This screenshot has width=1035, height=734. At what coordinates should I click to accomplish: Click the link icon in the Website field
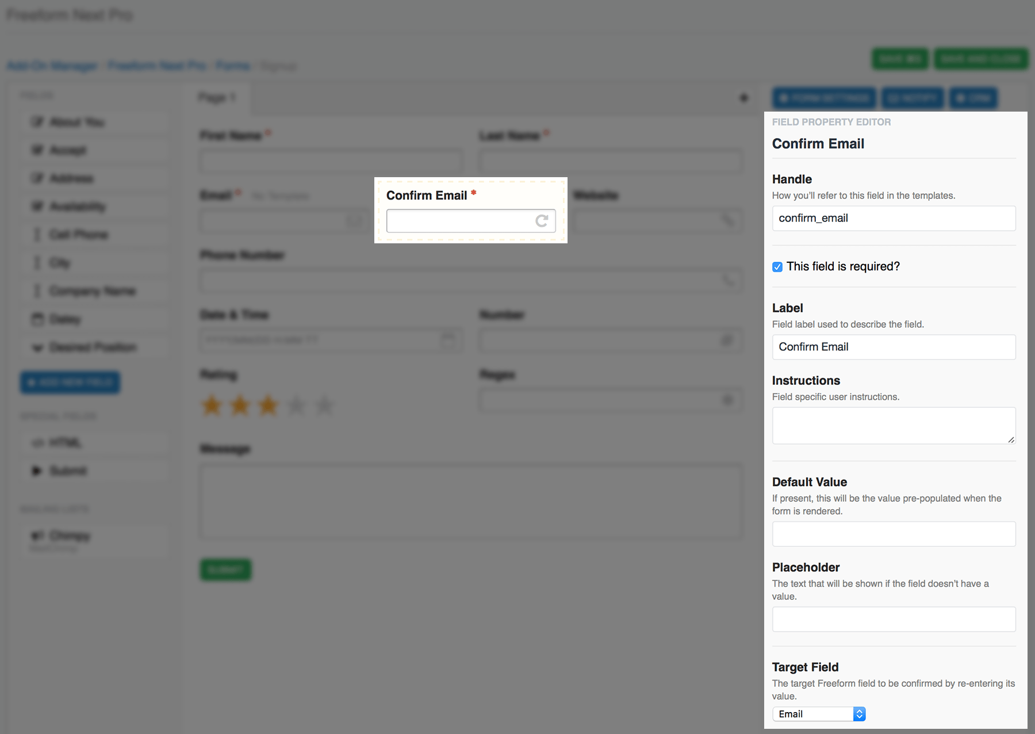pos(728,220)
